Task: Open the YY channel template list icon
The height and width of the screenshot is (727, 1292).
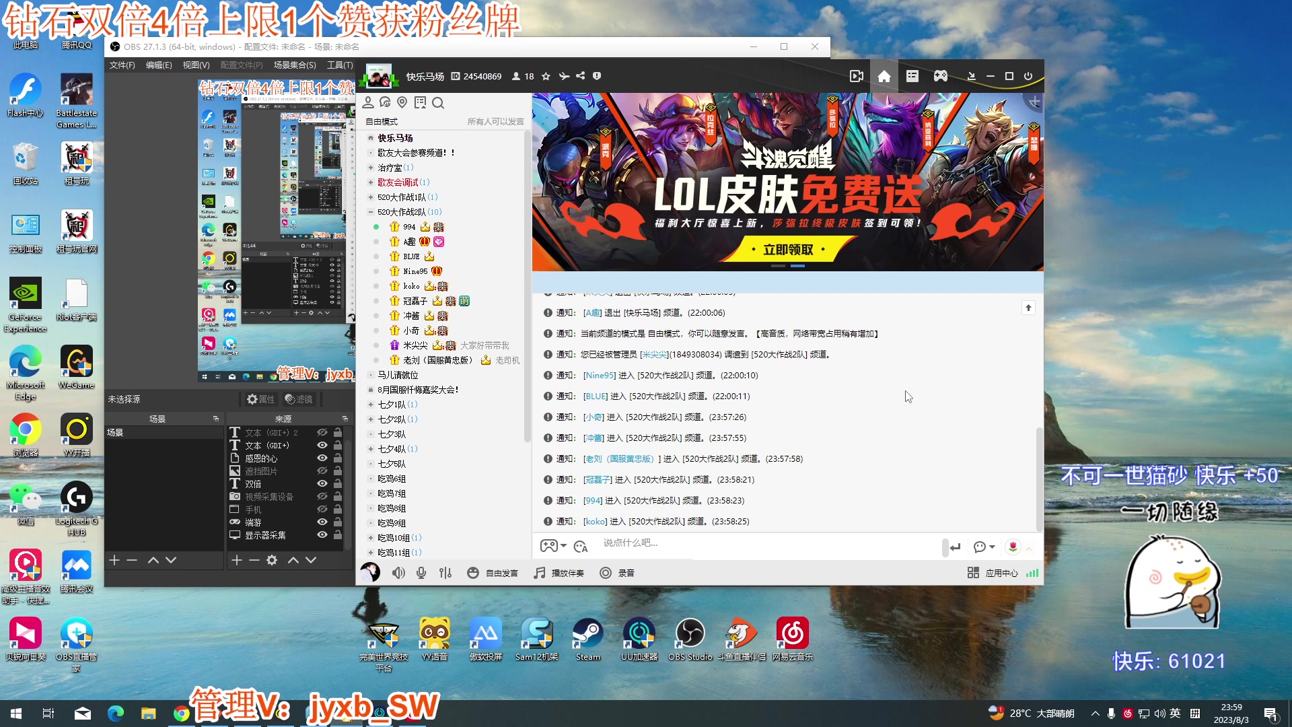Action: click(912, 76)
